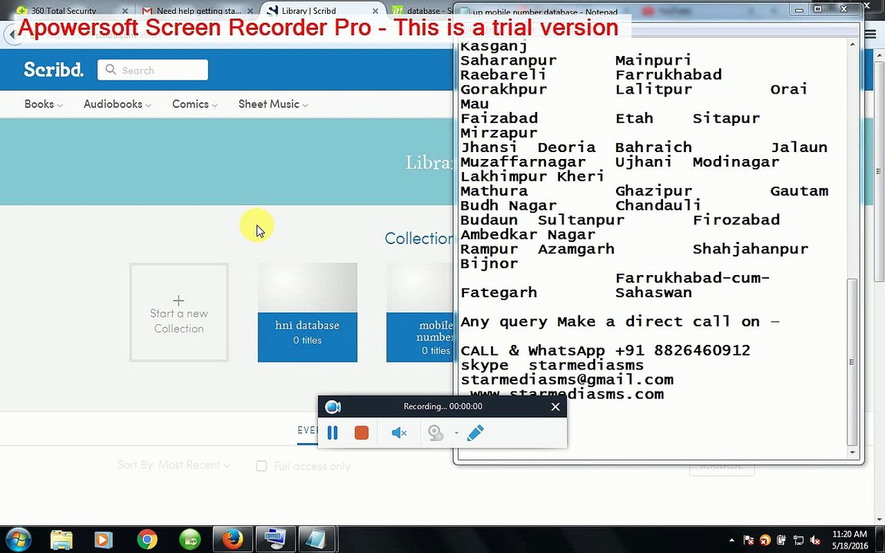This screenshot has width=885, height=553.
Task: Stop the recording with the orange square
Action: pyautogui.click(x=361, y=433)
